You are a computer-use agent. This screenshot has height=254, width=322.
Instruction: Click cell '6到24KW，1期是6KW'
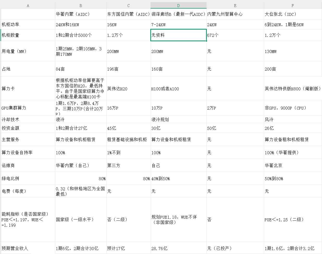(x=293, y=24)
